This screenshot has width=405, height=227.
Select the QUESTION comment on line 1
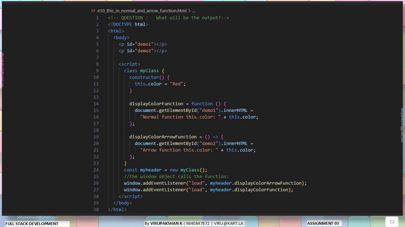tap(168, 18)
